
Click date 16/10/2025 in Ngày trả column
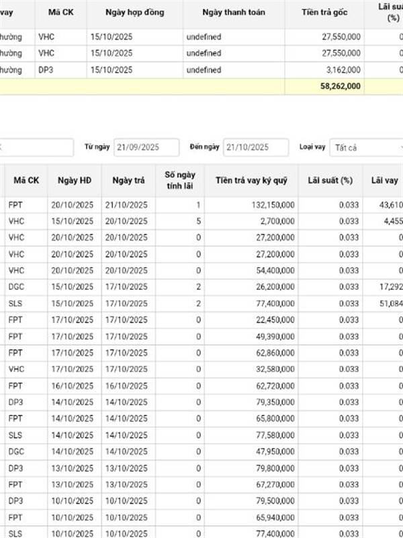tap(126, 386)
